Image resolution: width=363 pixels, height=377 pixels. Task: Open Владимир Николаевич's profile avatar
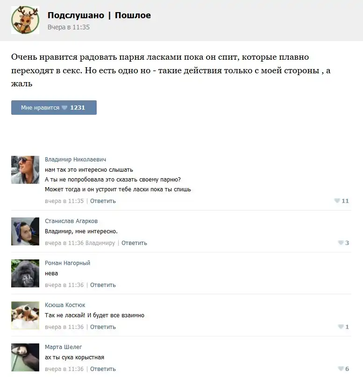pos(25,170)
